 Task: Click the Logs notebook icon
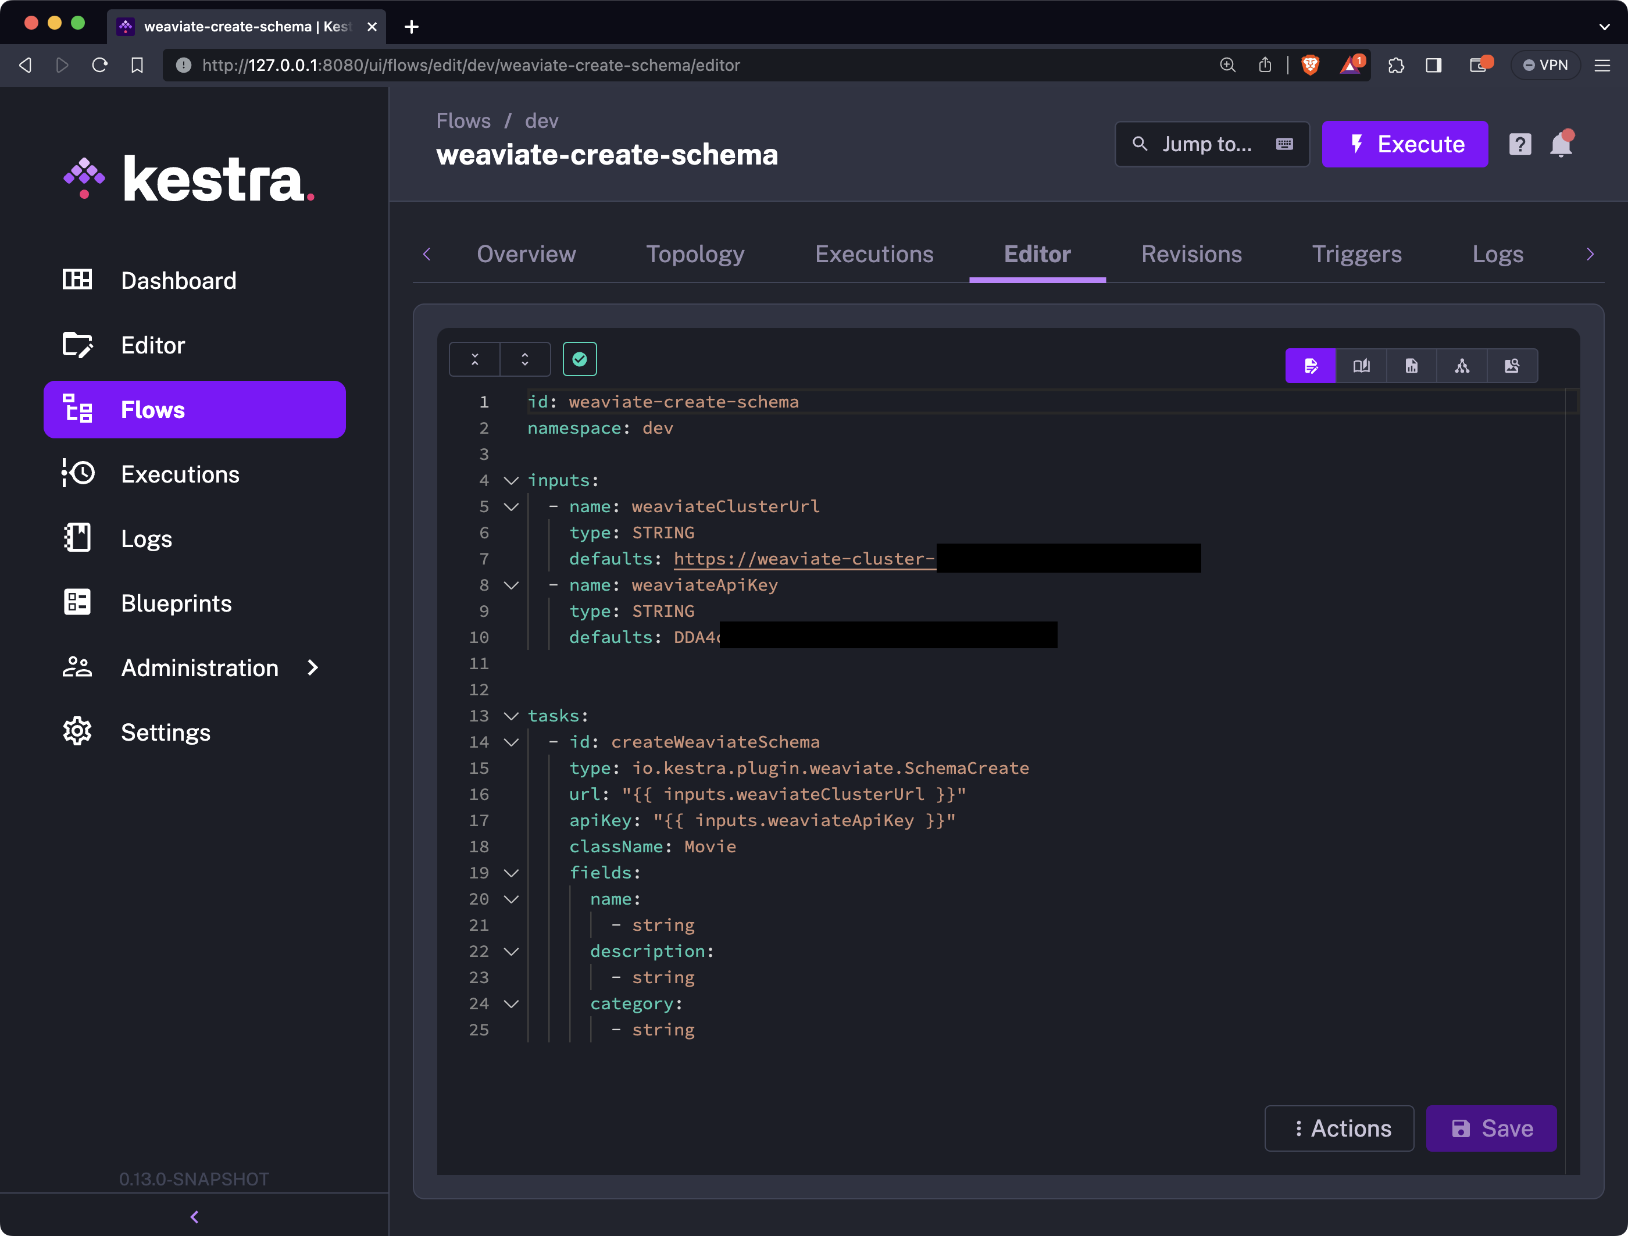coord(77,538)
